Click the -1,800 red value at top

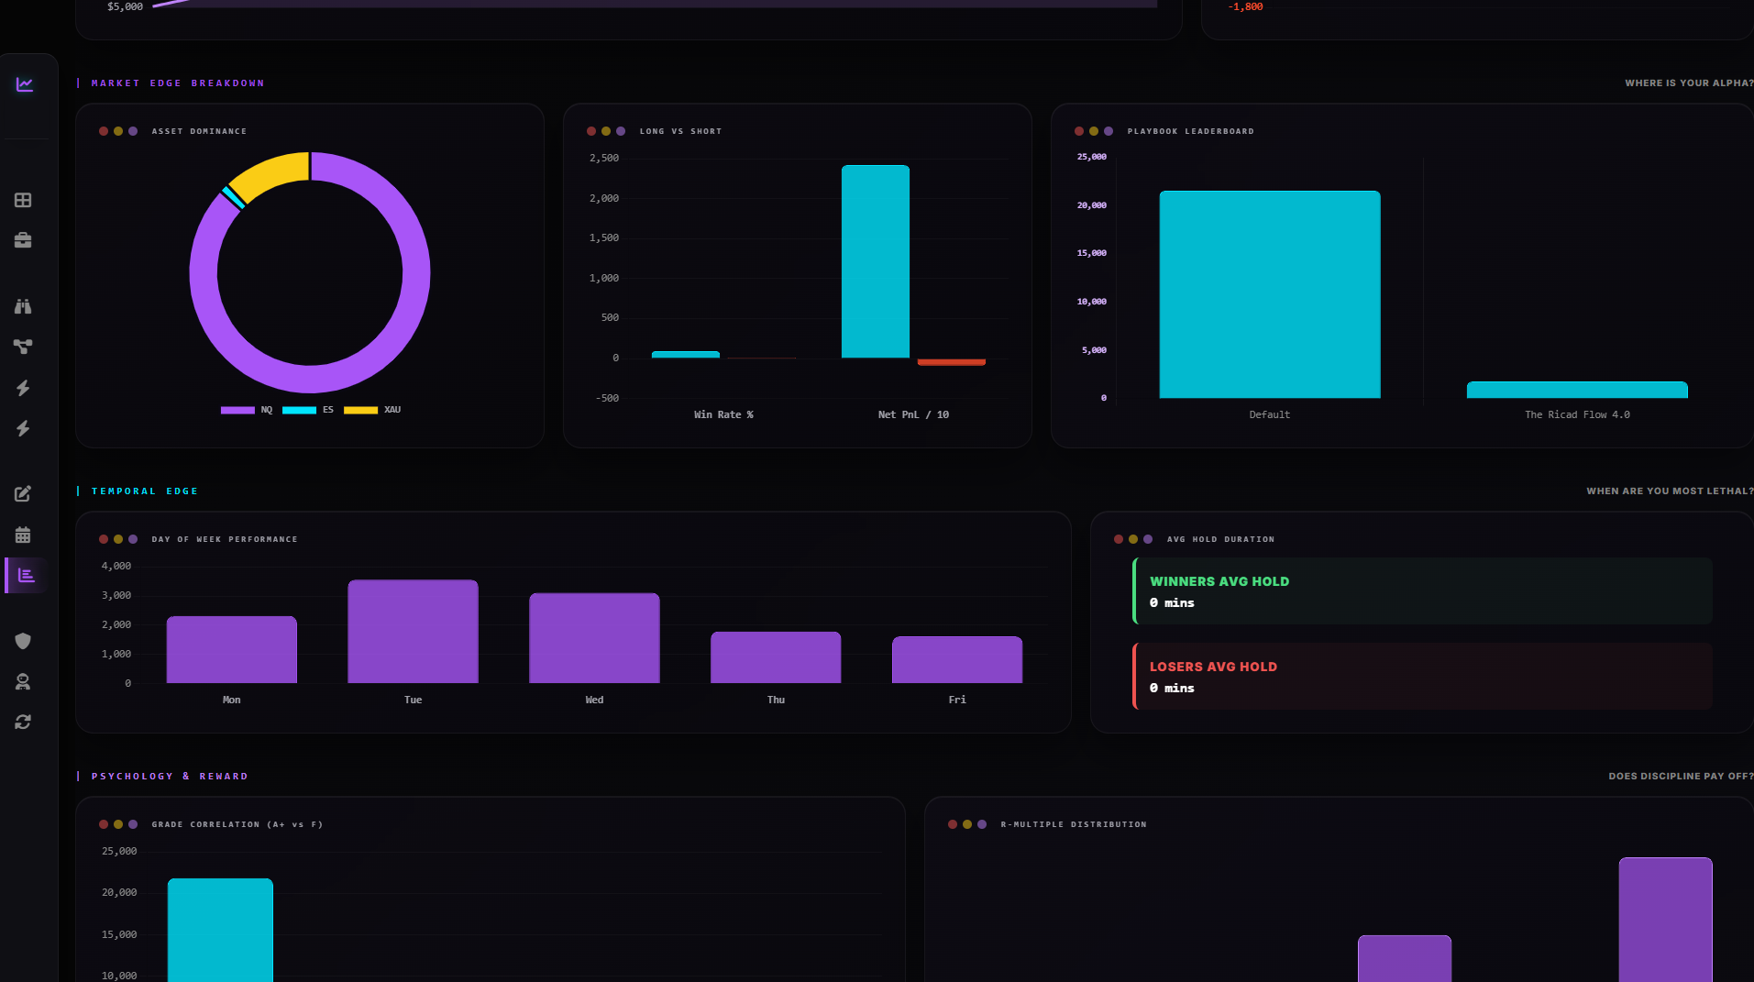pos(1245,6)
